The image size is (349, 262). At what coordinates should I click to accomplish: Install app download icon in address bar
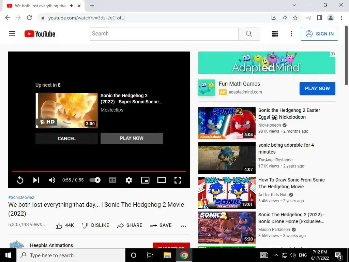click(273, 18)
